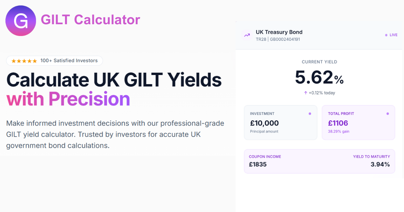Click the 100+ Satisfied Investors badge
Screen dimensions: 404x212
(54, 61)
